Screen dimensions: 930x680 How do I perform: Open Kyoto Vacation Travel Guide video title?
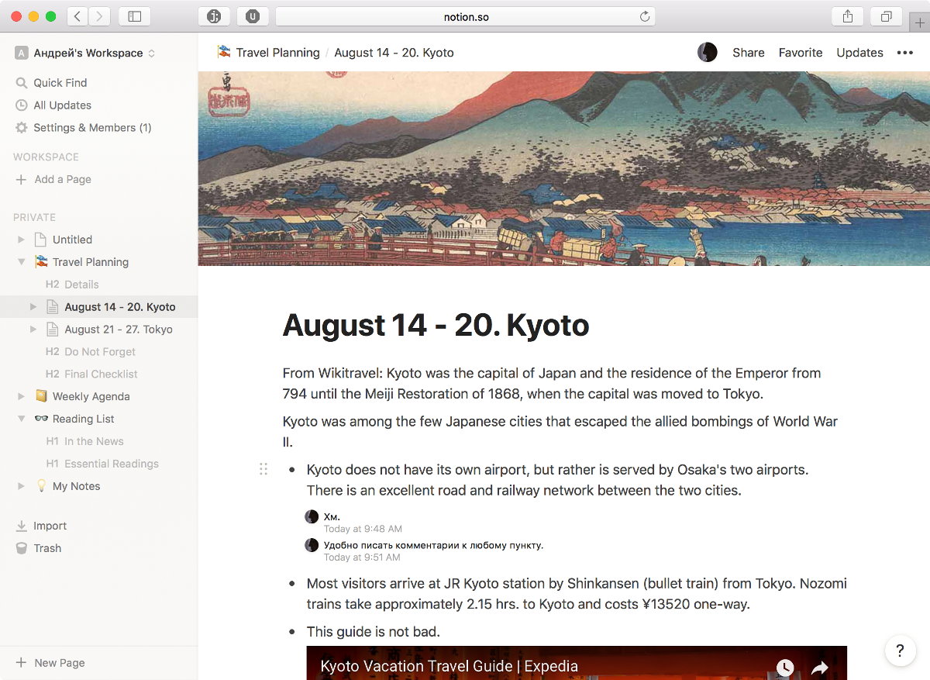[x=449, y=666]
